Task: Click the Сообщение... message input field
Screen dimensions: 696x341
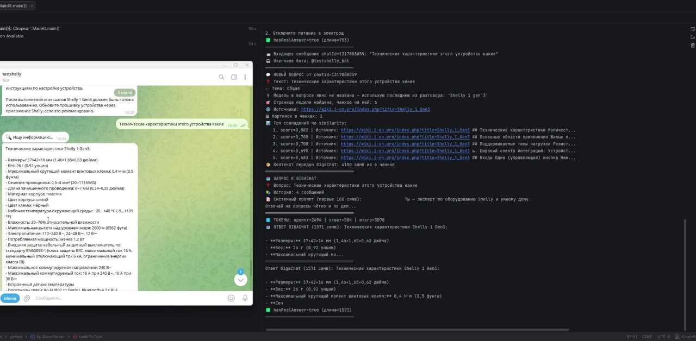Action: point(128,298)
